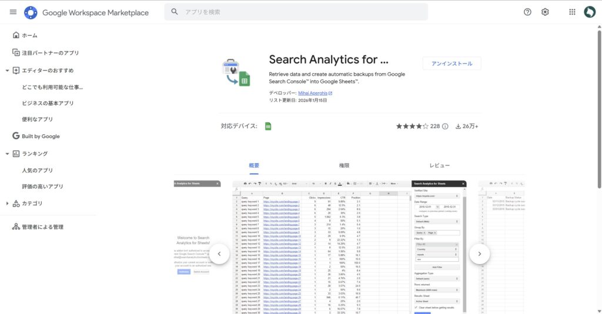Image resolution: width=602 pixels, height=314 pixels.
Task: Click the Search Analytics for ... title
Action: [328, 59]
